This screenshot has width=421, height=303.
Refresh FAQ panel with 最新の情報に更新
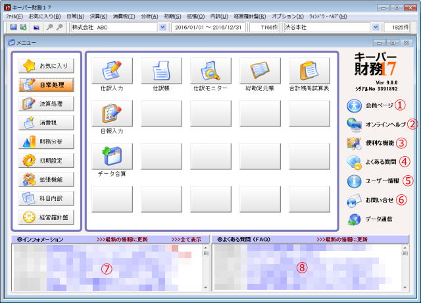click(342, 240)
